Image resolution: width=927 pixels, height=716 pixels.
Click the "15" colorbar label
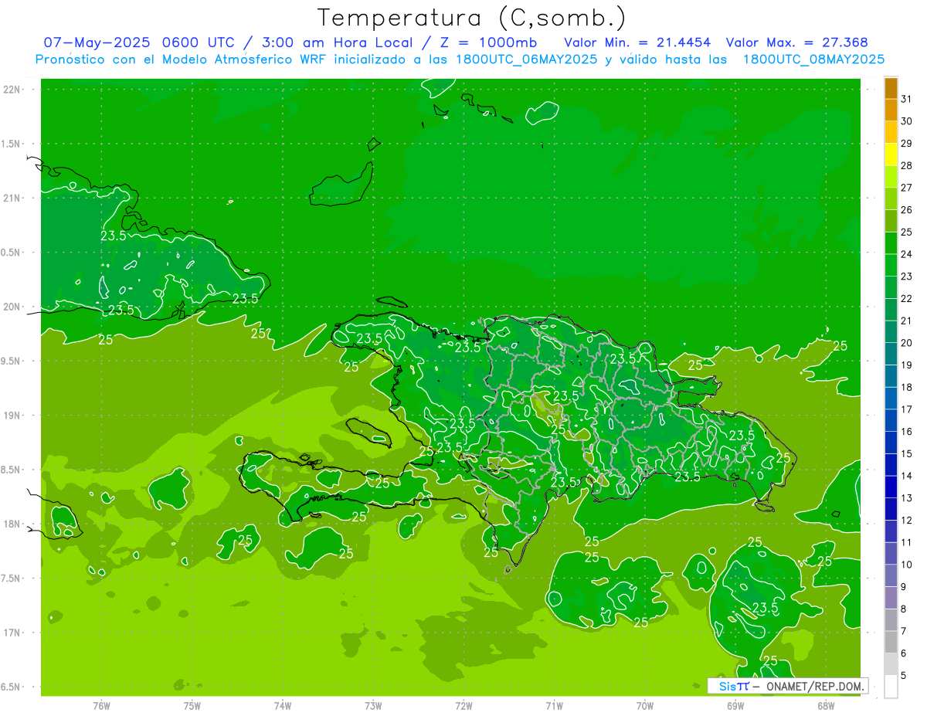click(907, 453)
